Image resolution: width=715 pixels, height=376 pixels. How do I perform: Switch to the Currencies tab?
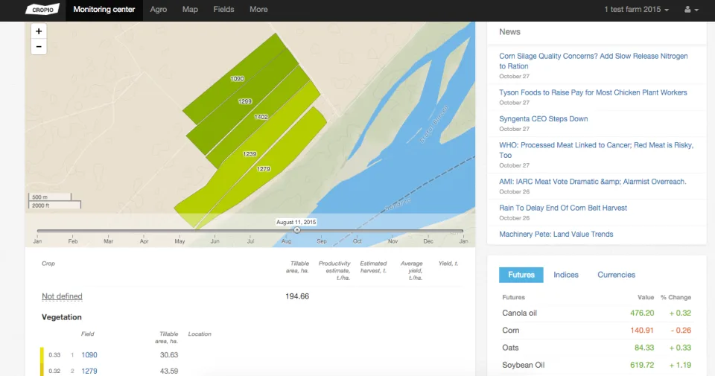pos(616,275)
